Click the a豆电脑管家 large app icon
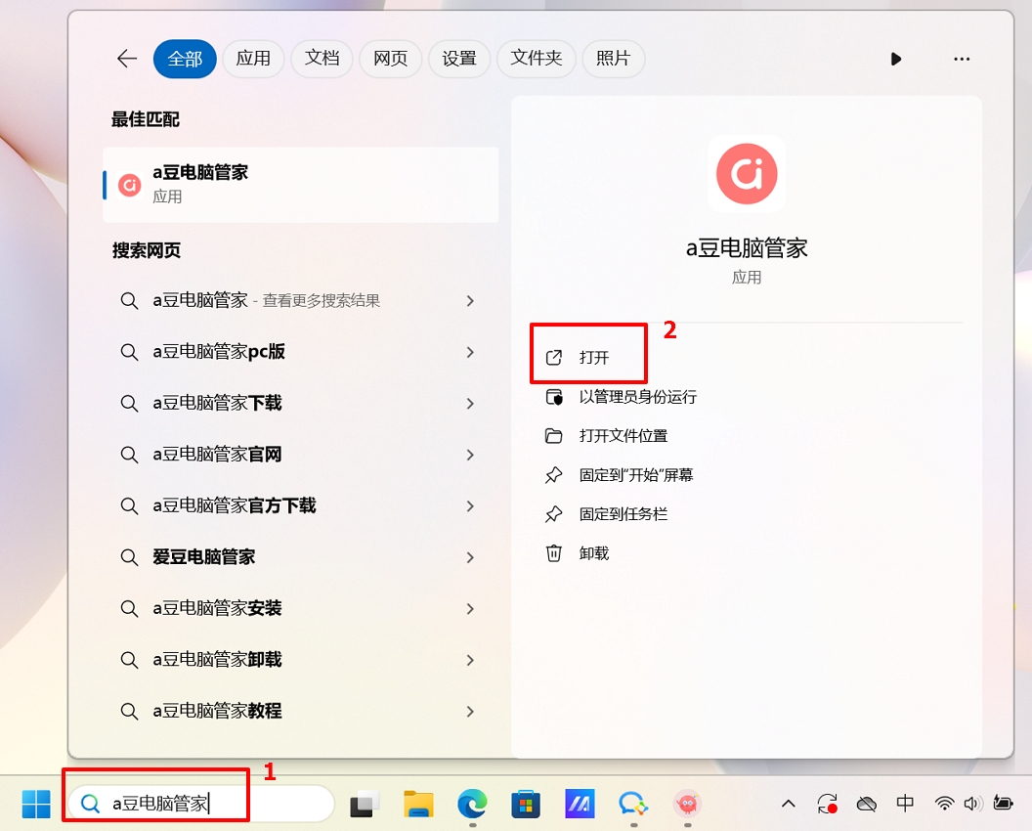This screenshot has width=1032, height=831. 747,174
